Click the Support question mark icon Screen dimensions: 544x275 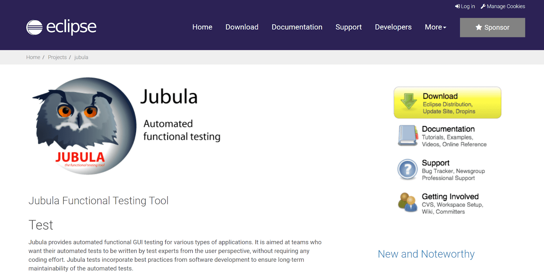pos(407,169)
